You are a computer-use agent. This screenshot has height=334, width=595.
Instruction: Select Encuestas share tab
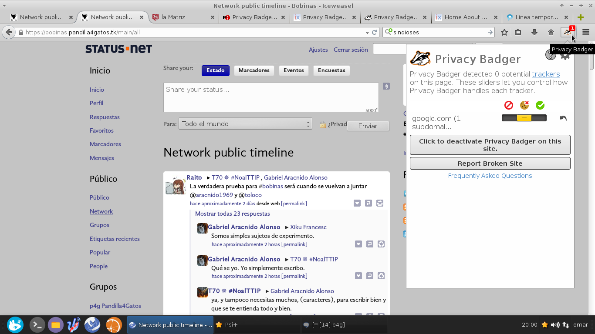tap(331, 70)
